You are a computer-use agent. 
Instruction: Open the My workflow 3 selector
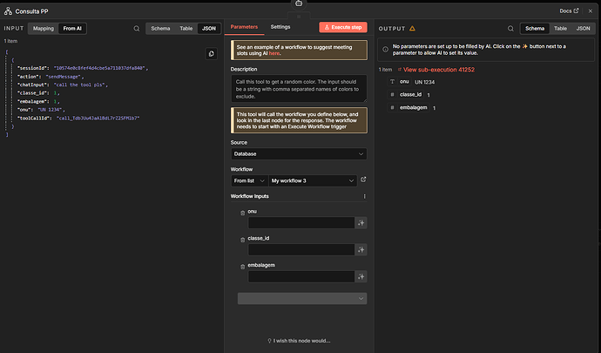click(312, 180)
